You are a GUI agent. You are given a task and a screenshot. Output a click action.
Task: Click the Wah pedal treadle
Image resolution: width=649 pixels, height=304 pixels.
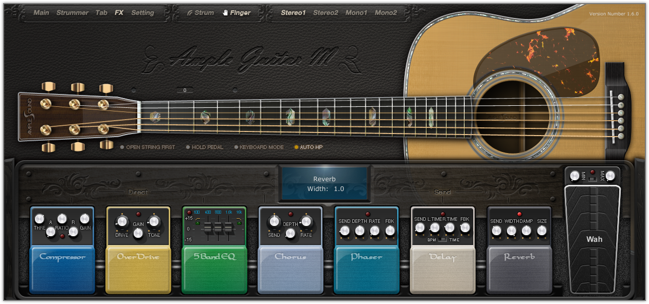tap(592, 240)
